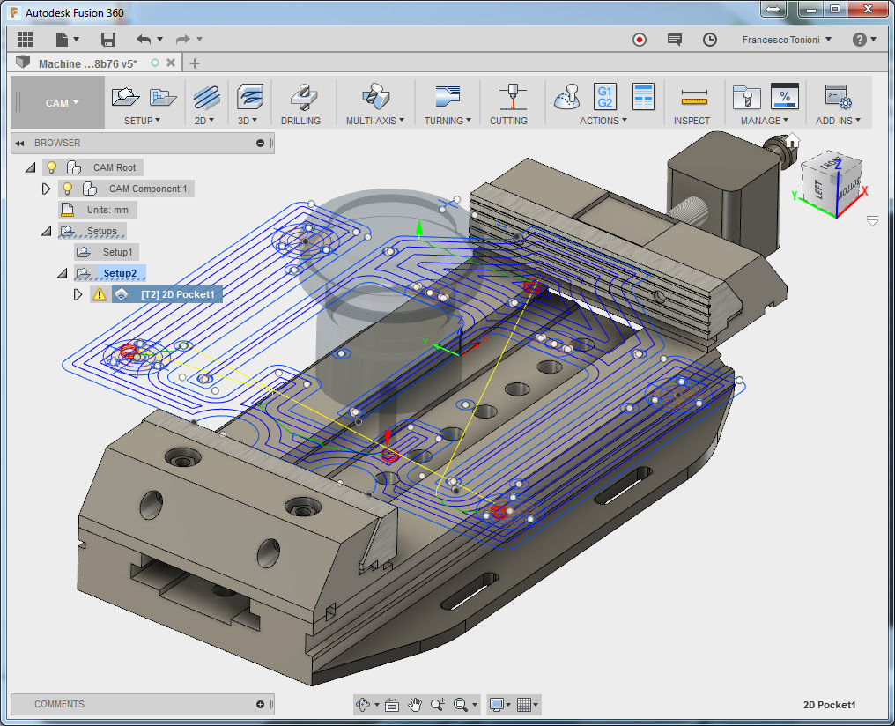Toggle the CAM Component:1 lightbulb visibility

[x=67, y=189]
